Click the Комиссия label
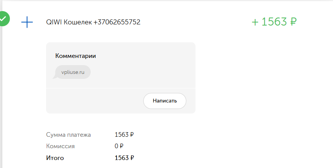 (60, 146)
